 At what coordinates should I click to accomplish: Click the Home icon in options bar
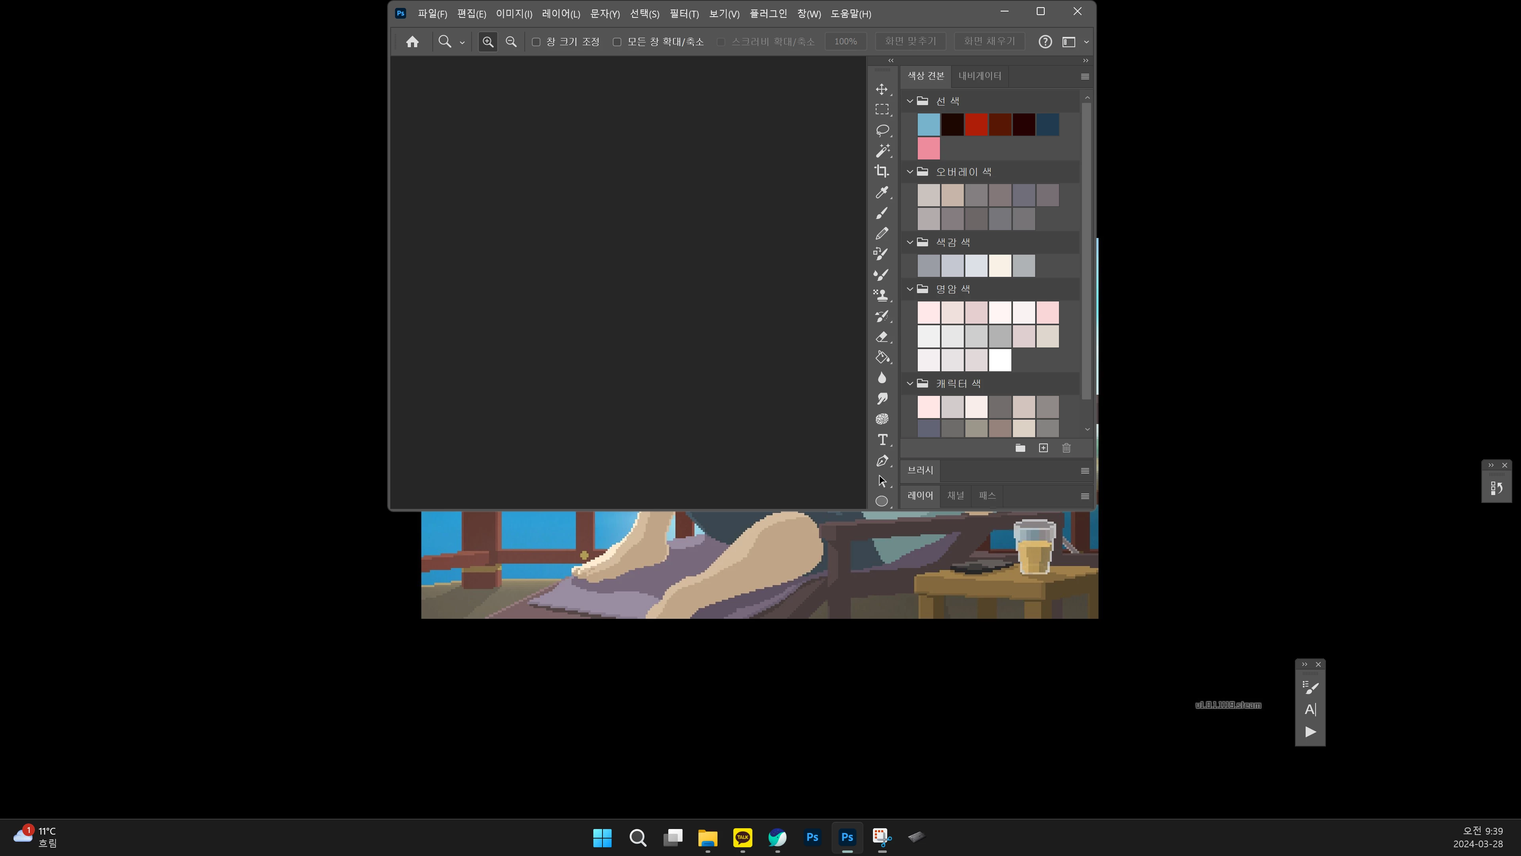pyautogui.click(x=412, y=42)
